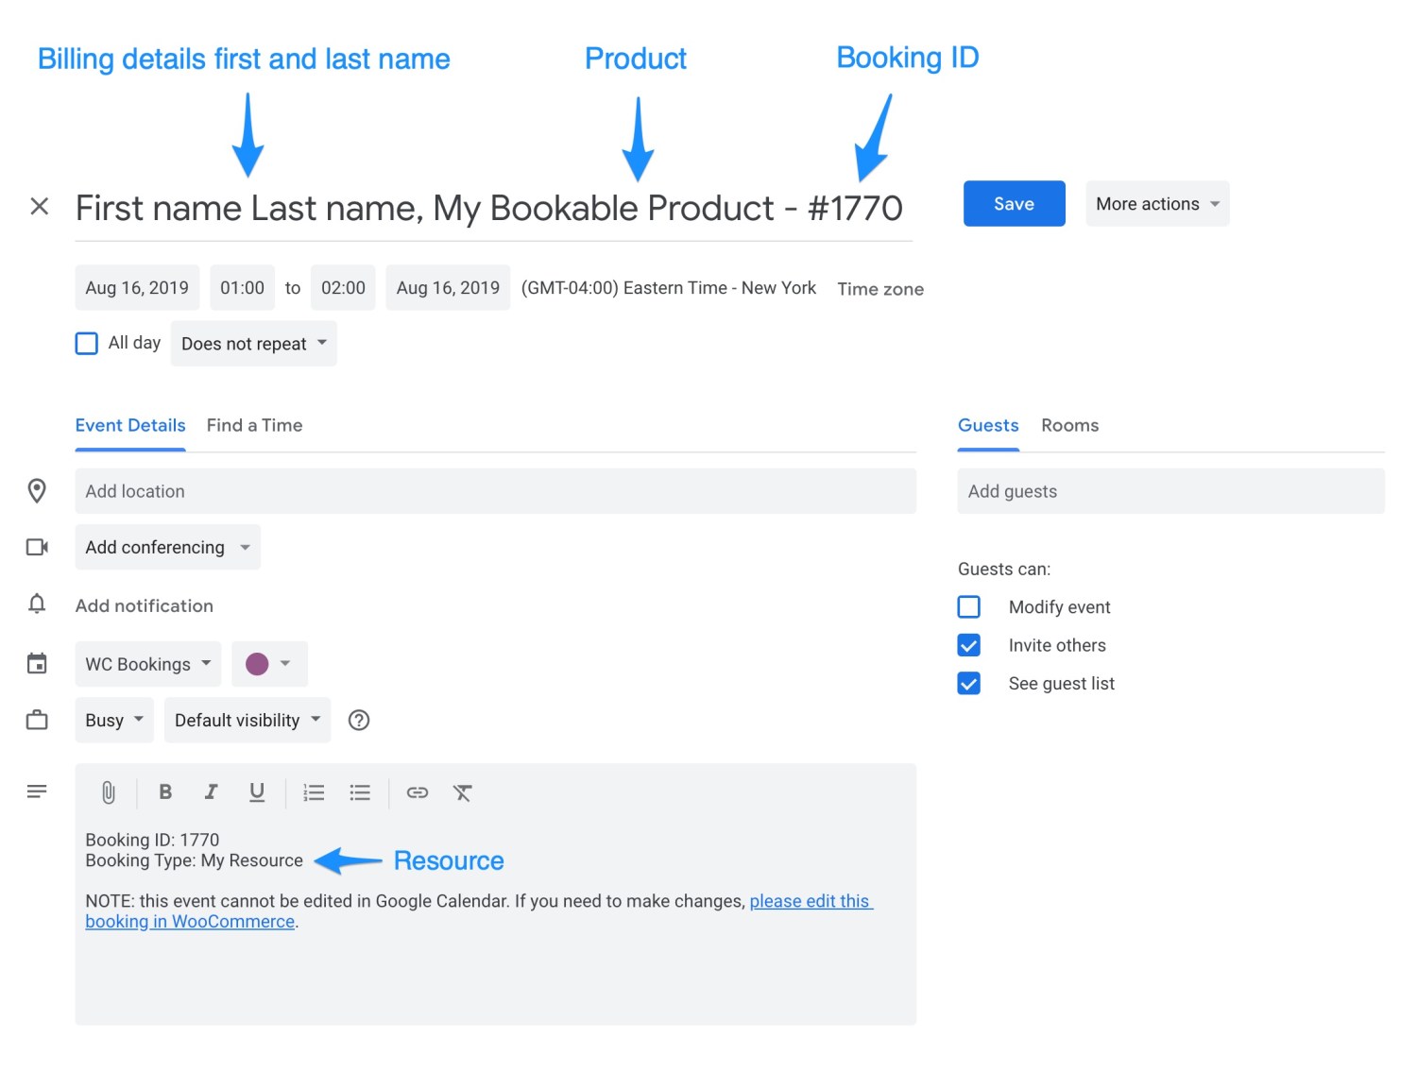Open the please edit this booking link
The width and height of the screenshot is (1417, 1089).
pyautogui.click(x=811, y=900)
